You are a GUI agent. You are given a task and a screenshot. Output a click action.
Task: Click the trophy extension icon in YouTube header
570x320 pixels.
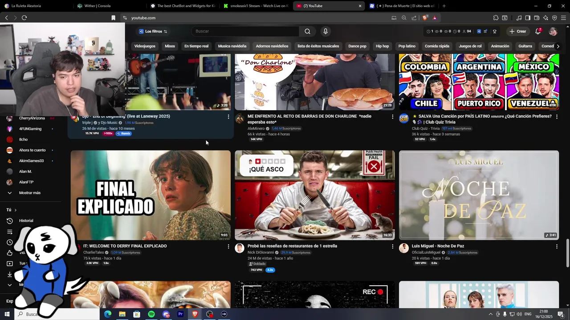[494, 31]
